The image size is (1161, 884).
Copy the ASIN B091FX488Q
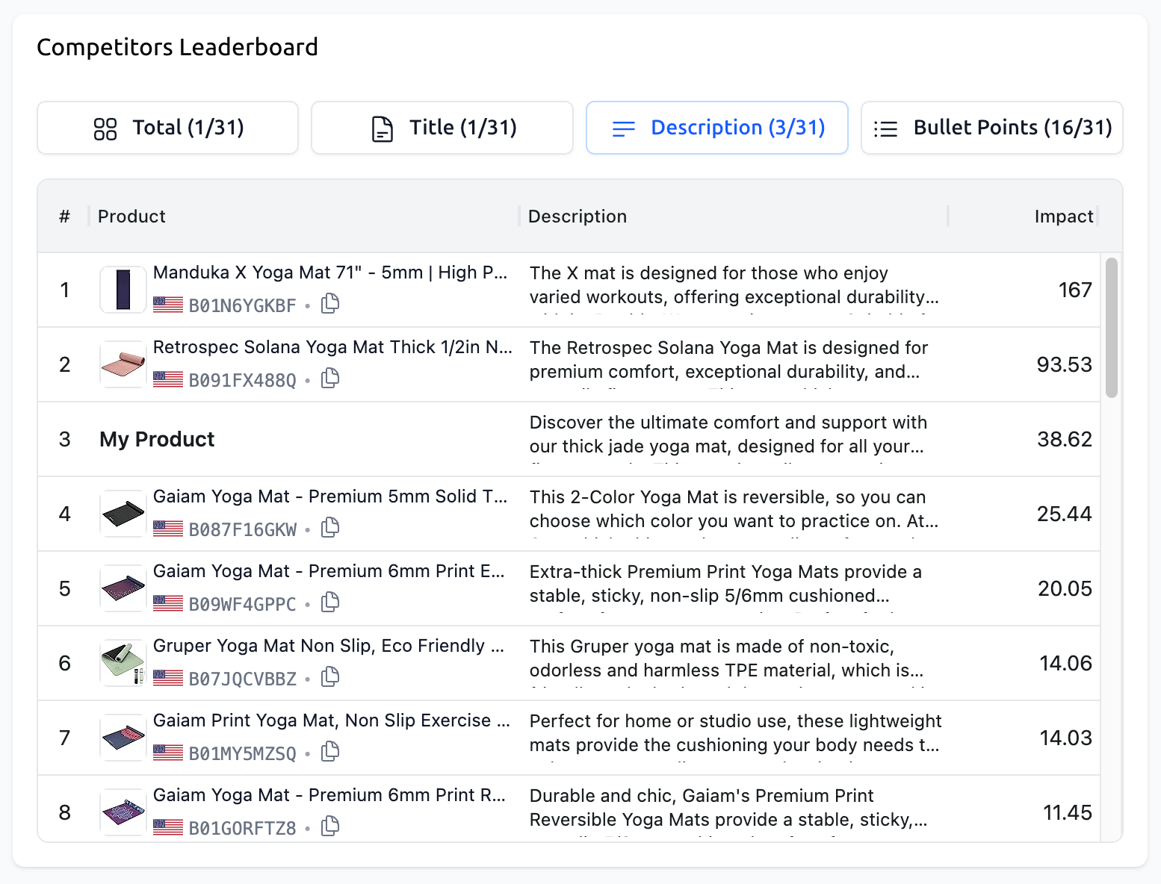point(329,379)
